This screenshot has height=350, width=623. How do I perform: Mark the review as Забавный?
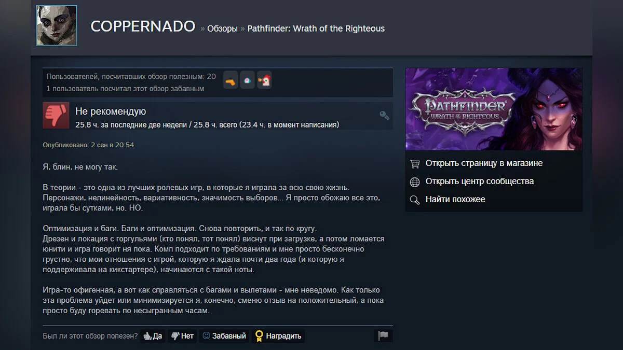(224, 336)
